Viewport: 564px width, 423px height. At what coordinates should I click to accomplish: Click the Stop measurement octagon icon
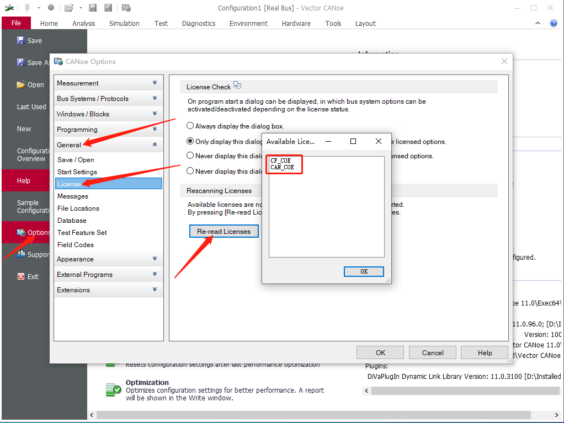pyautogui.click(x=51, y=8)
